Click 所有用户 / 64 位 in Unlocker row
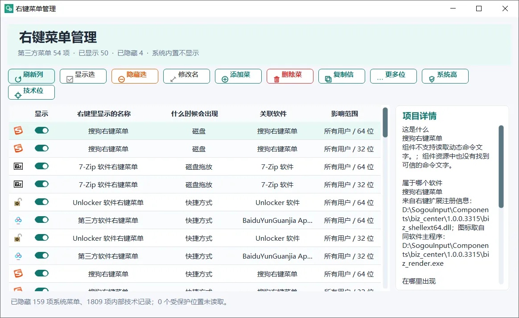The image size is (519, 318). point(349,203)
